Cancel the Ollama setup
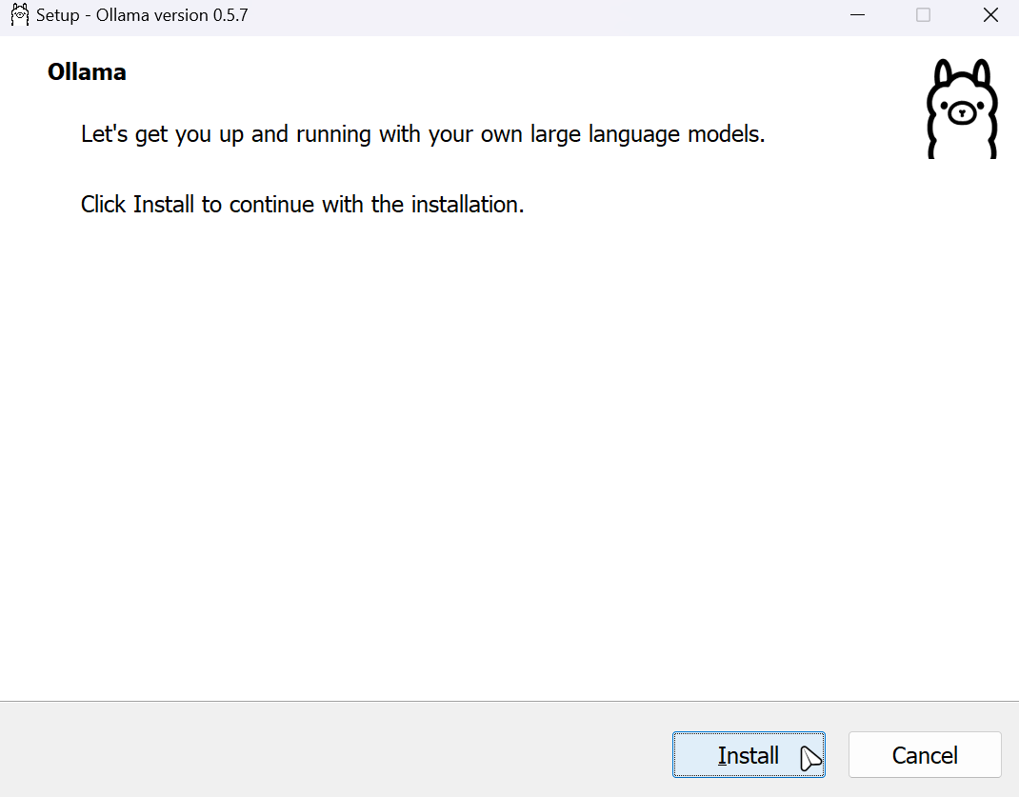The width and height of the screenshot is (1019, 797). pyautogui.click(x=925, y=755)
